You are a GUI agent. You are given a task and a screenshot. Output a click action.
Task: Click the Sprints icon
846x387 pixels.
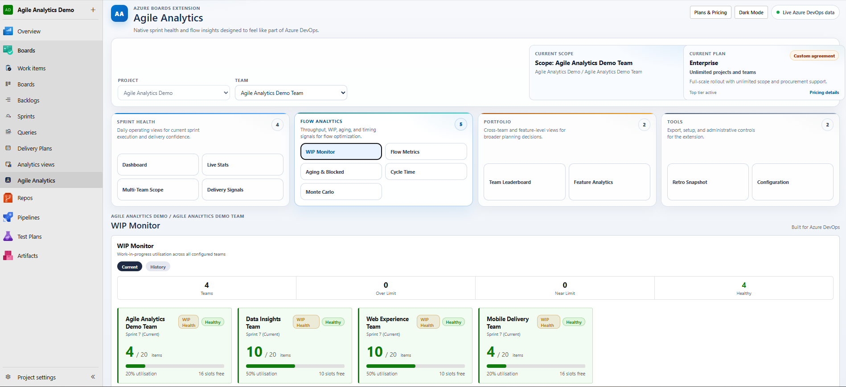[8, 116]
